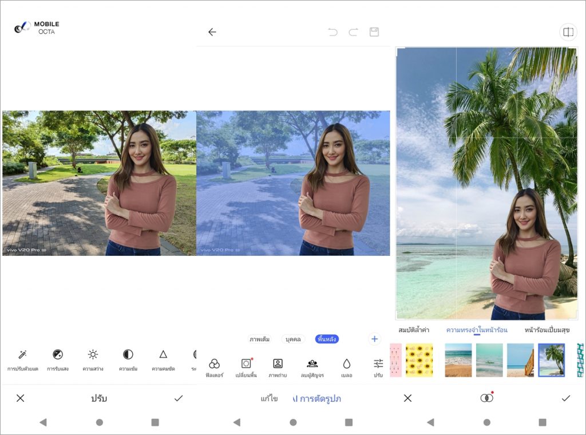Select the auto adjust magic wand tool
586x435 pixels.
pyautogui.click(x=22, y=355)
